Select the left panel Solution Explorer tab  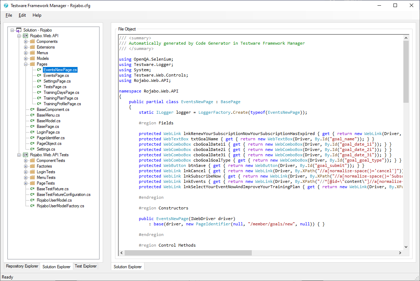coord(57,266)
